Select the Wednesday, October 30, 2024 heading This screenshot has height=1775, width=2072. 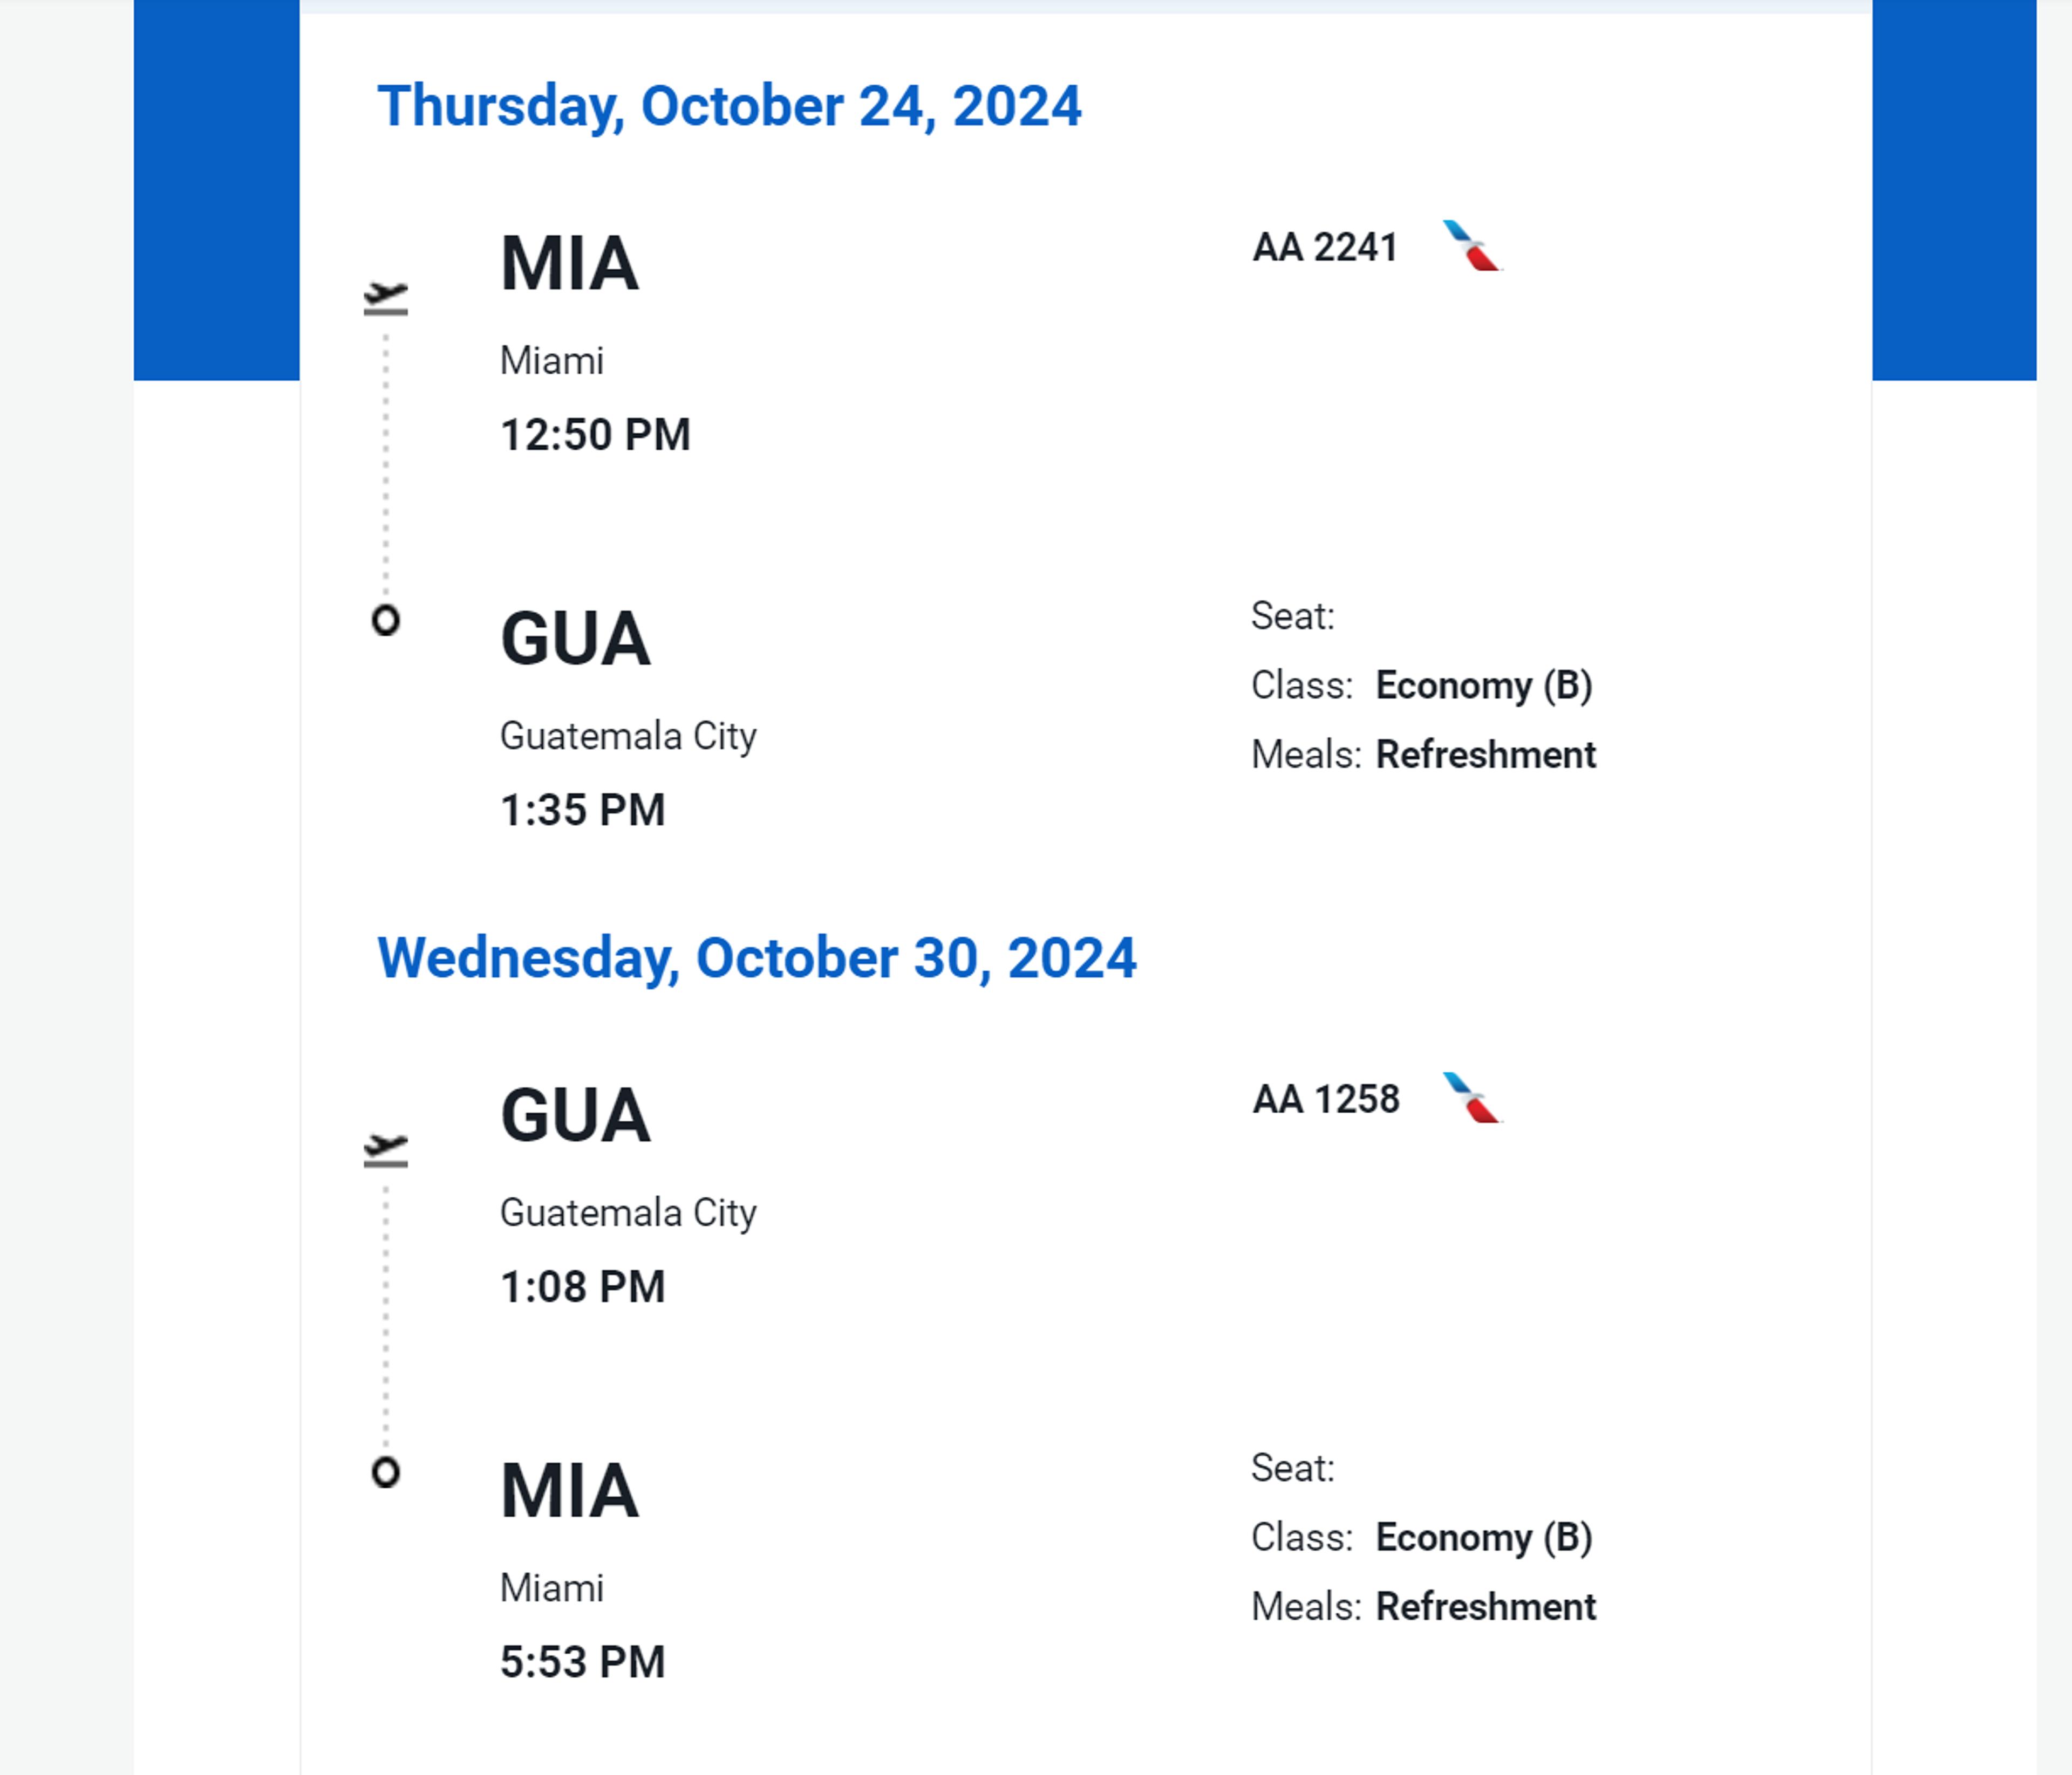(756, 957)
